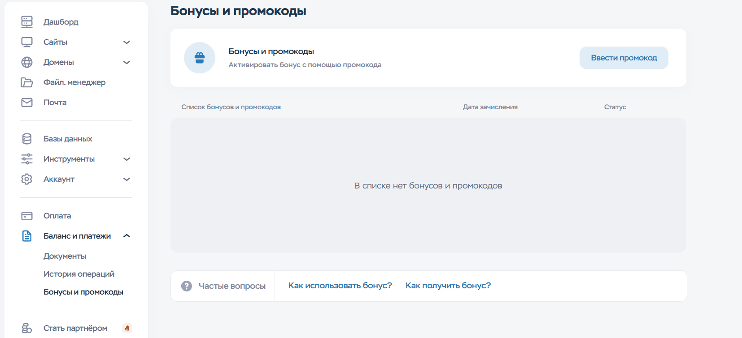Click the question mark icon near Частые вопросы
Image resolution: width=742 pixels, height=338 pixels.
click(x=187, y=286)
